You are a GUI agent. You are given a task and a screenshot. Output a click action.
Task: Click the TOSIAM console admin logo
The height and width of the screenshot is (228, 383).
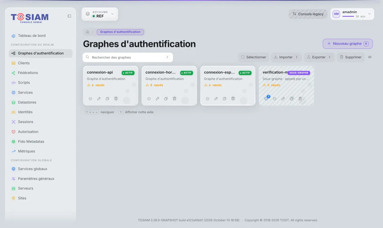(30, 18)
